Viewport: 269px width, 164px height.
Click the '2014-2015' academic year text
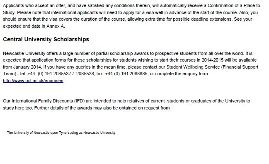tap(213, 60)
